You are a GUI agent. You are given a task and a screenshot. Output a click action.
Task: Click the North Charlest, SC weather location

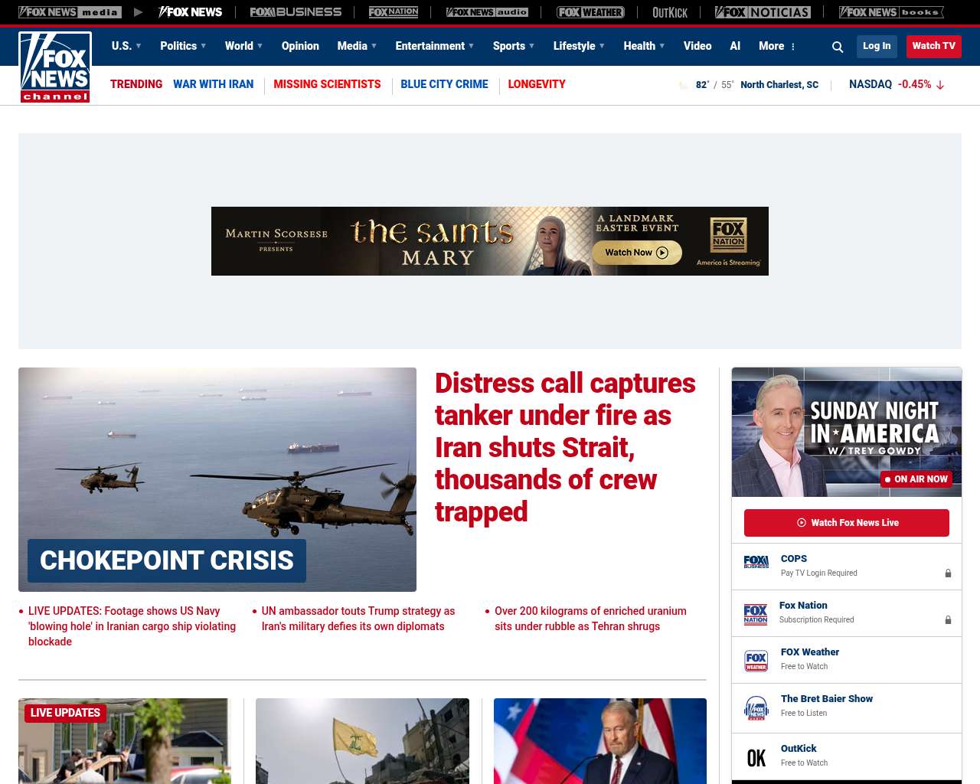coord(779,85)
